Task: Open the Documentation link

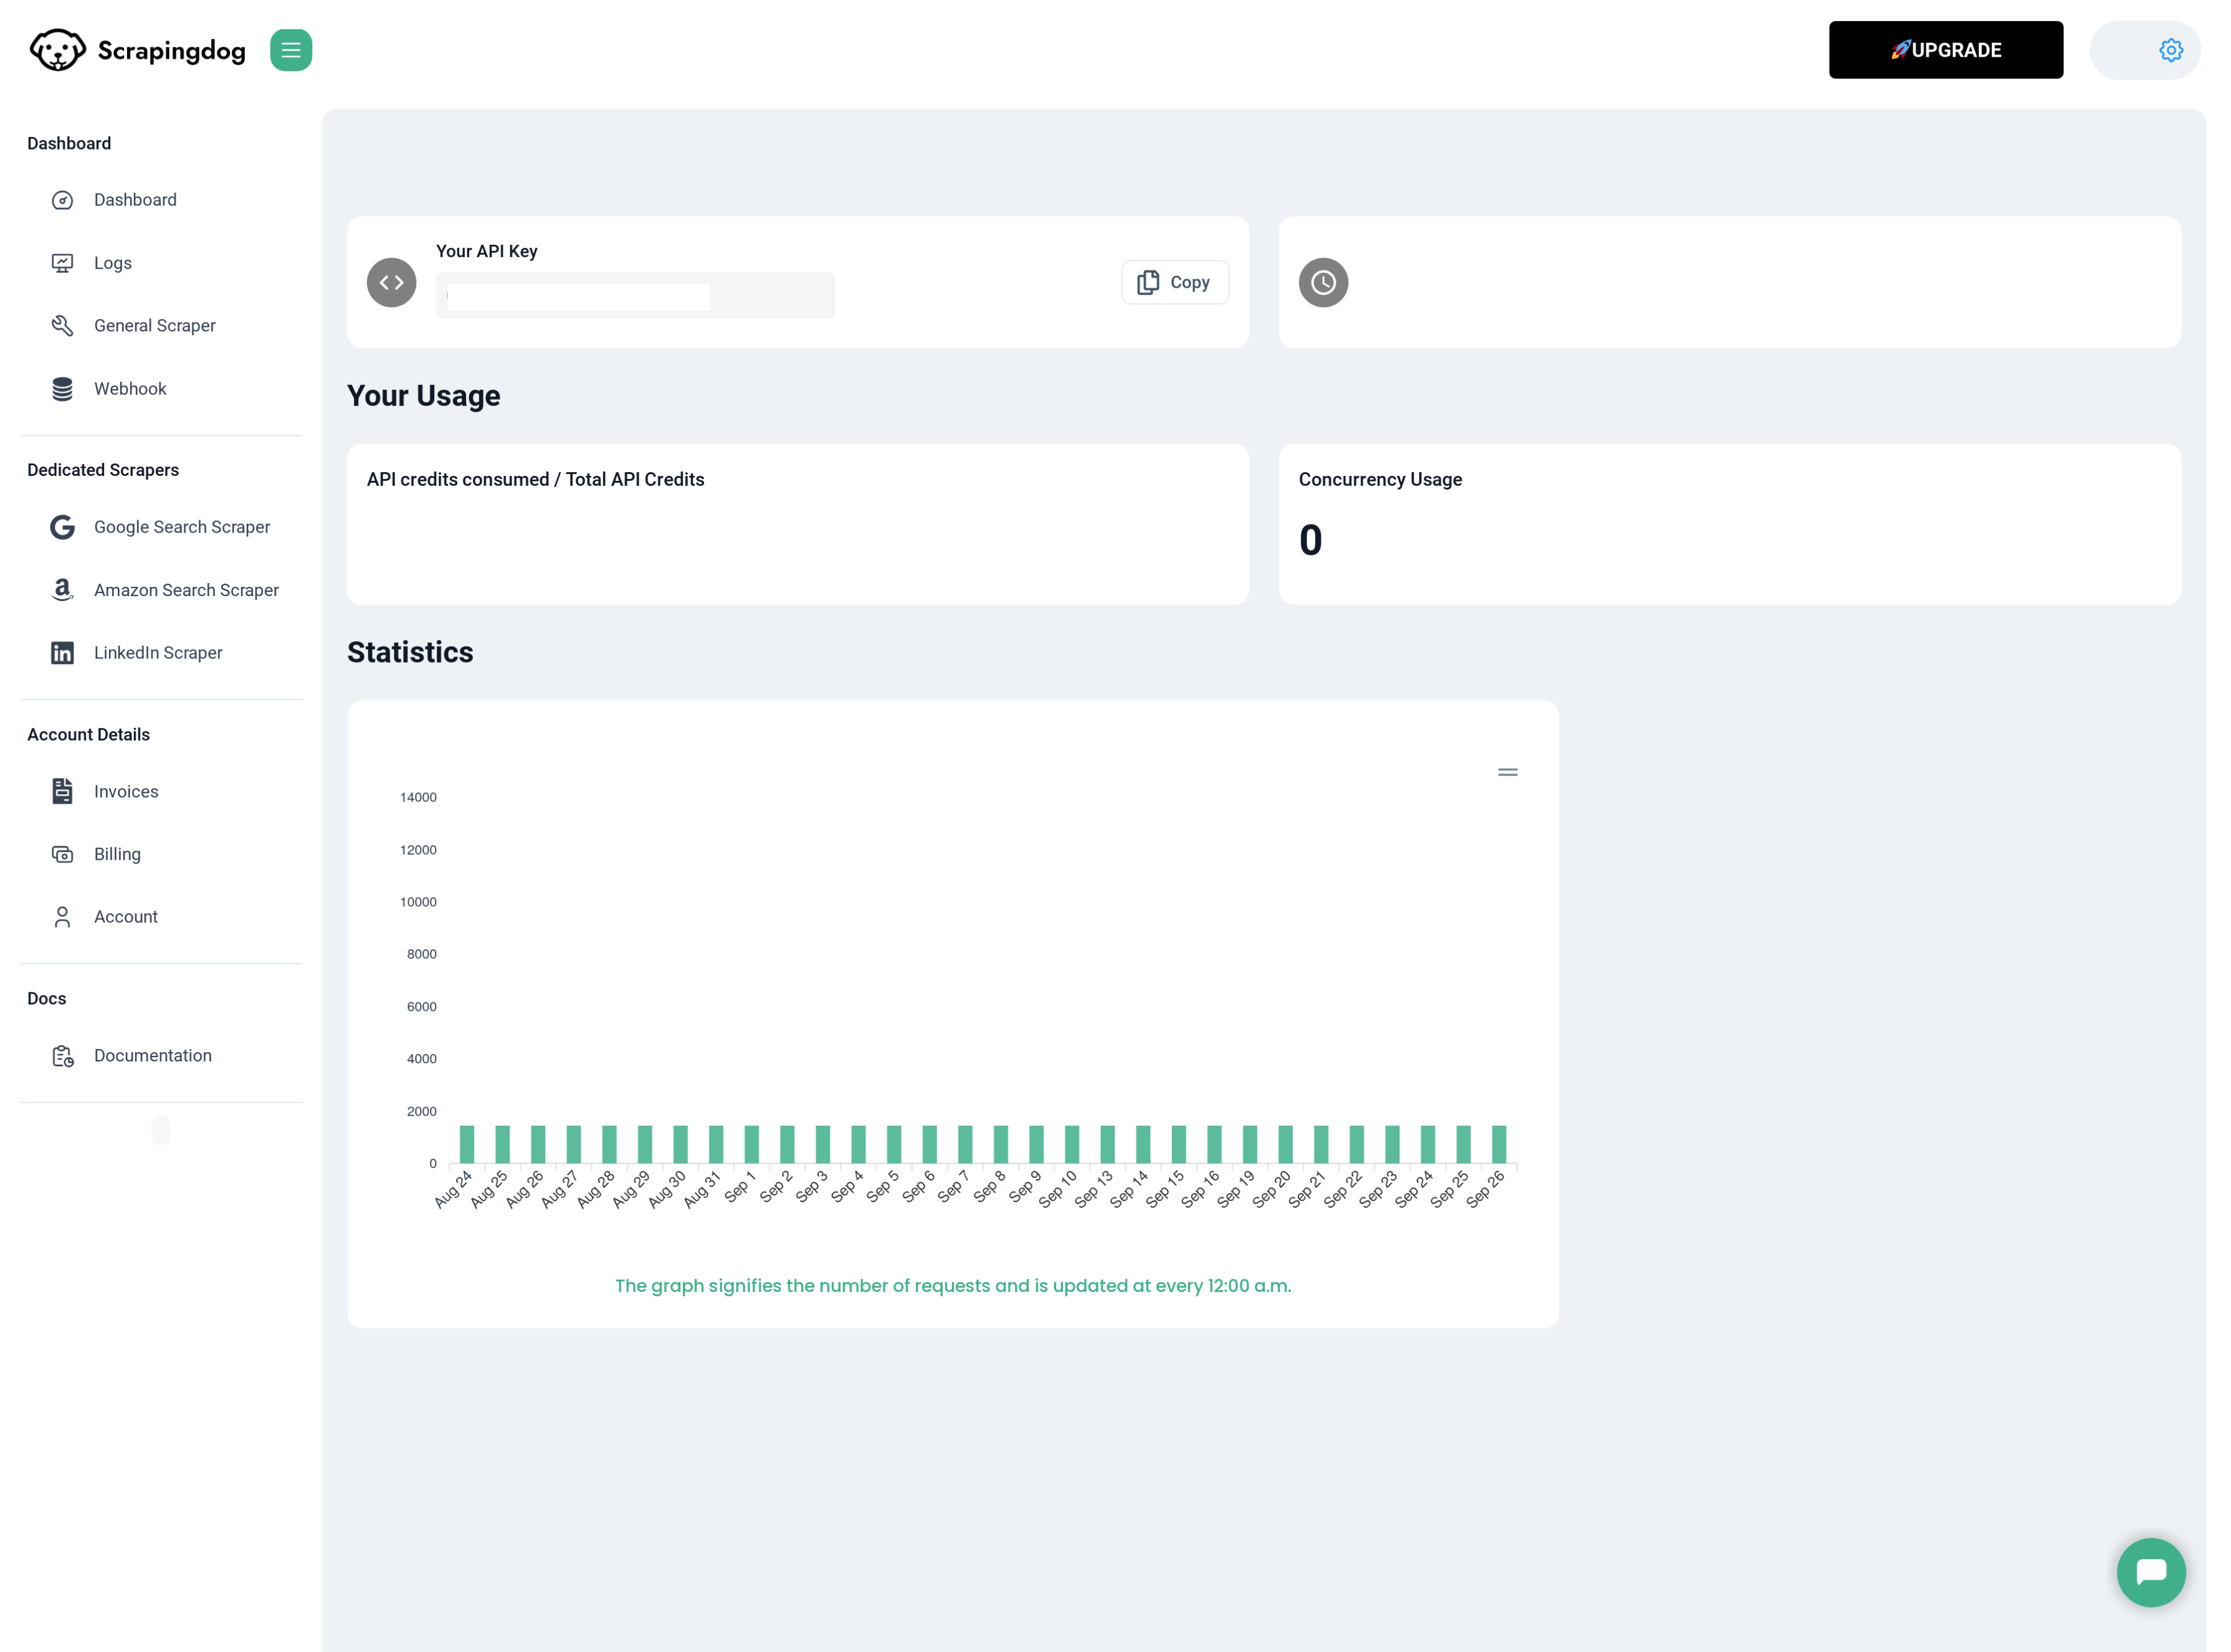Action: pyautogui.click(x=153, y=1056)
